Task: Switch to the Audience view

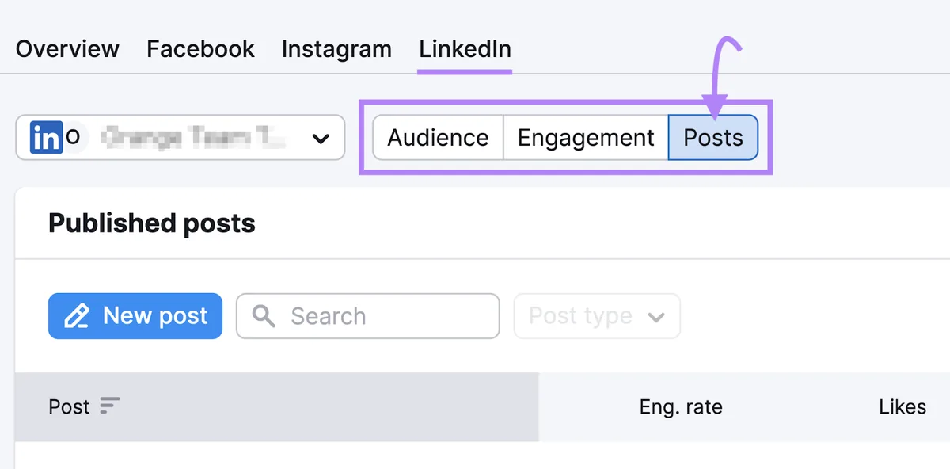Action: (x=438, y=138)
